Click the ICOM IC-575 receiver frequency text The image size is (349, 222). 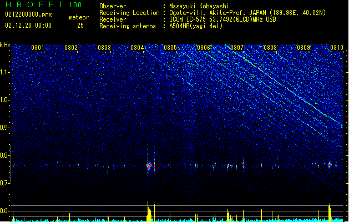point(223,19)
